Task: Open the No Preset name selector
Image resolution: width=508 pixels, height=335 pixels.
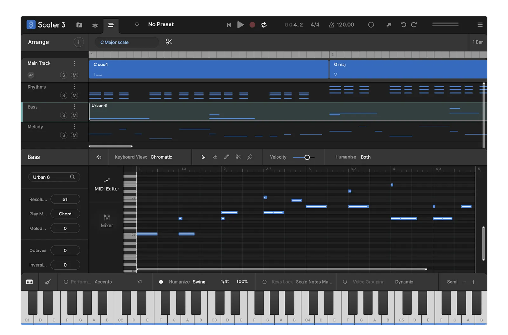Action: coord(161,24)
